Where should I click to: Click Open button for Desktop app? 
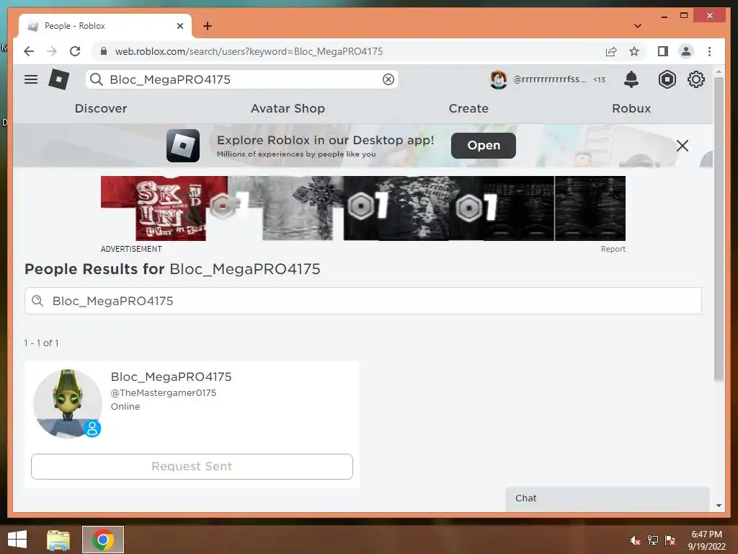pos(484,146)
